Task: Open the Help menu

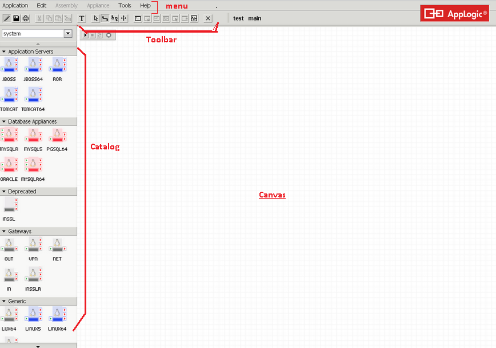Action: 145,5
